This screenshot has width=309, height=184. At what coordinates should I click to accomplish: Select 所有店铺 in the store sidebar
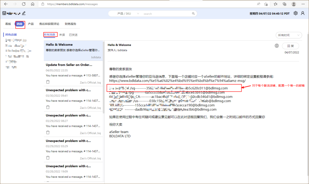[11, 35]
